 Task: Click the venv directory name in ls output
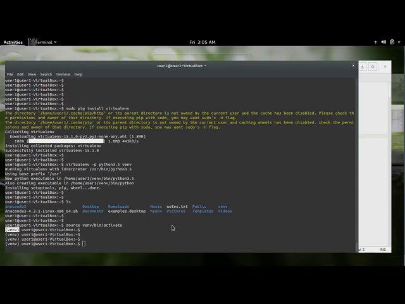pos(223,206)
